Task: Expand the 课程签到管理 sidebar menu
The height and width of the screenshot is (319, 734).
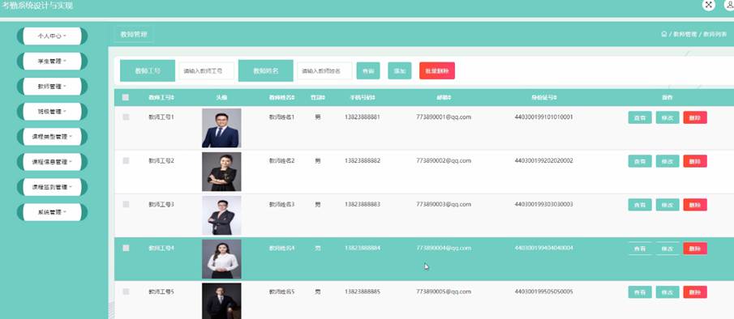Action: (52, 187)
